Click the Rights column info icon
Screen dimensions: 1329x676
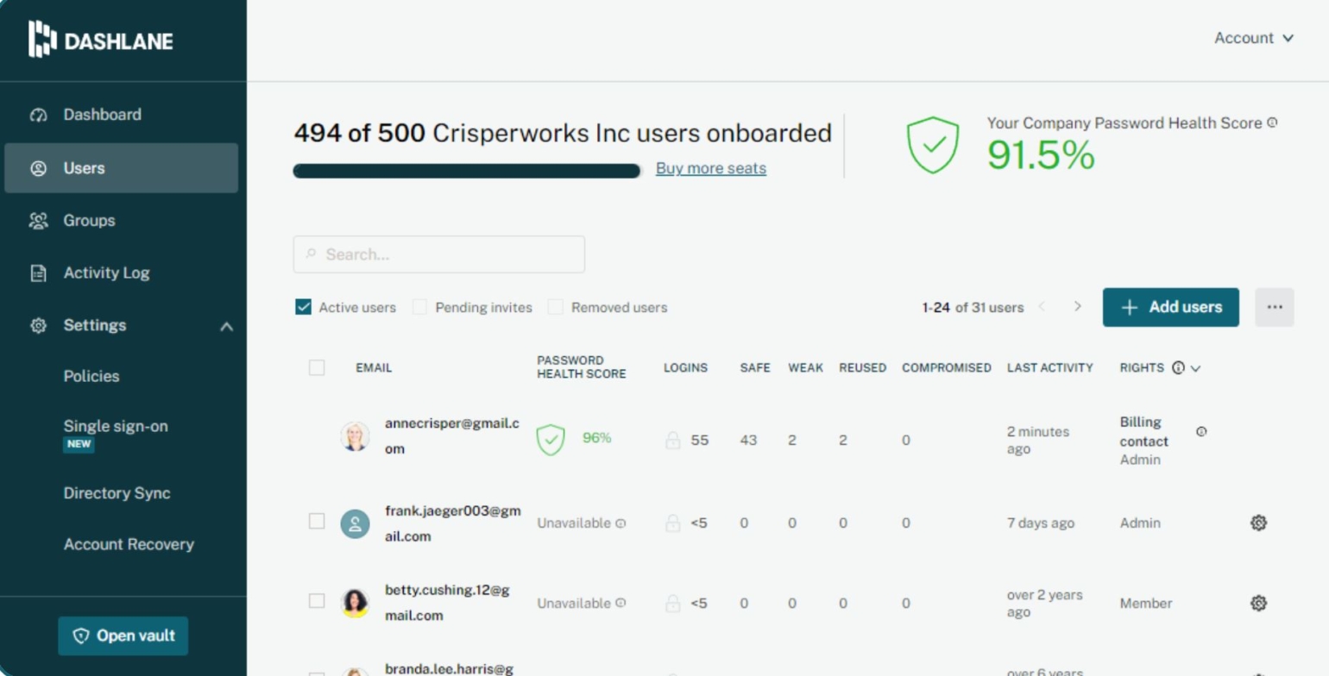click(1178, 368)
